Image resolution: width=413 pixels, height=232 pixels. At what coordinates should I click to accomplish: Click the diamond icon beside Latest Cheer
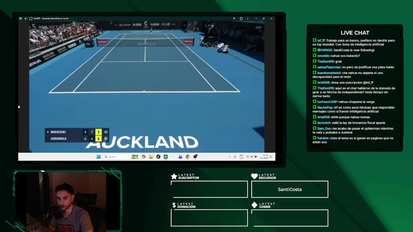tap(255, 205)
